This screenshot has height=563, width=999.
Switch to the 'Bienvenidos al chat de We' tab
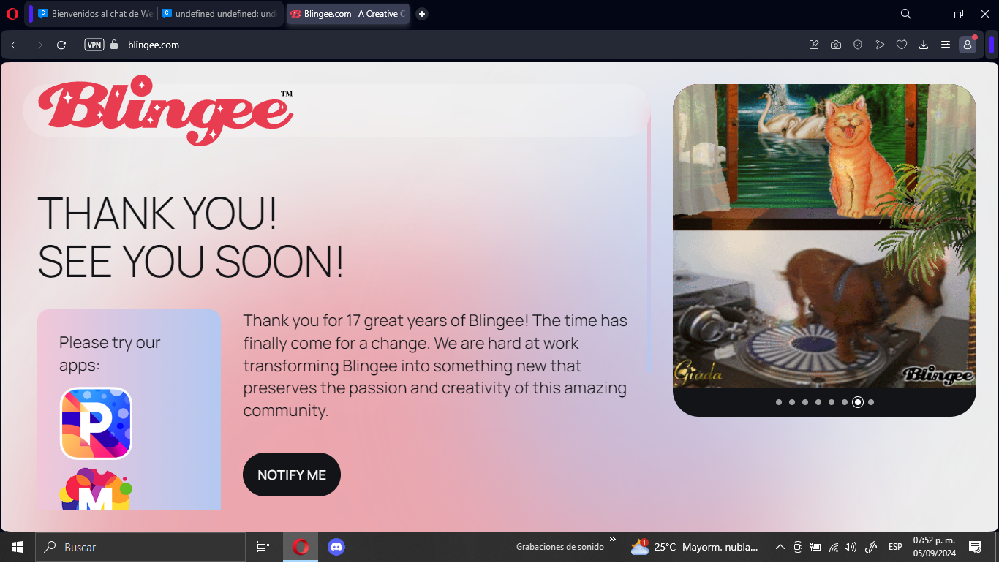pyautogui.click(x=95, y=14)
